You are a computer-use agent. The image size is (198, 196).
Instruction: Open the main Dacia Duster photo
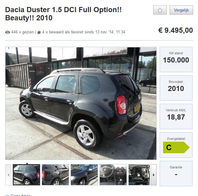click(x=81, y=103)
